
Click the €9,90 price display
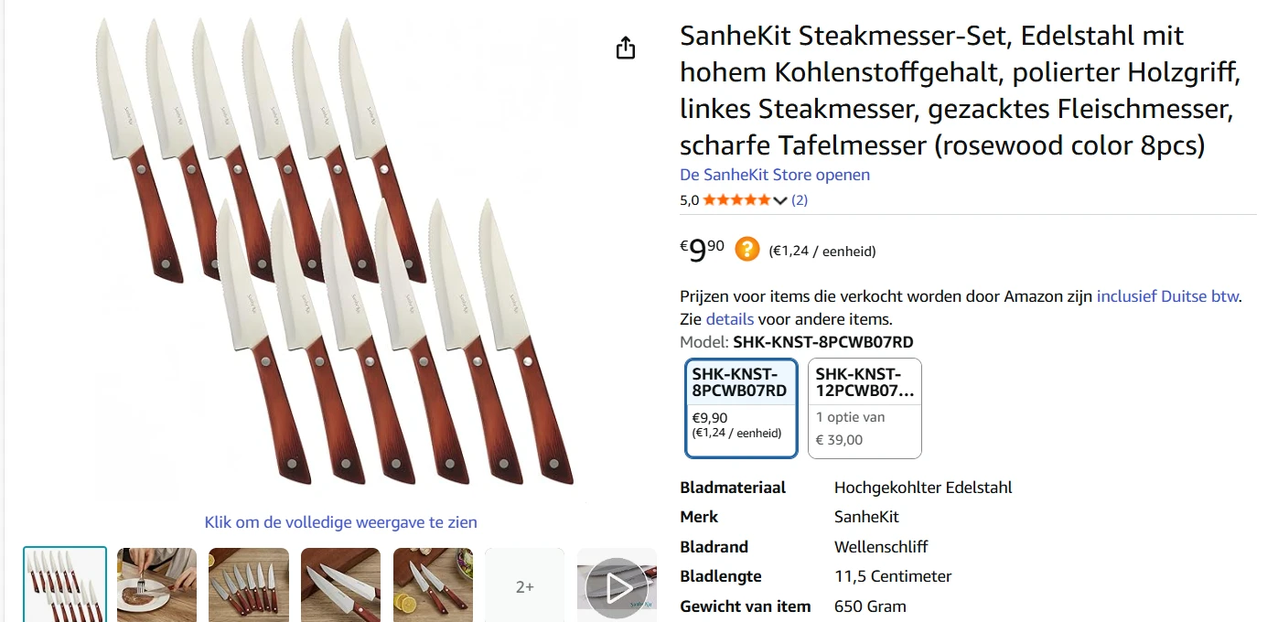coord(702,249)
